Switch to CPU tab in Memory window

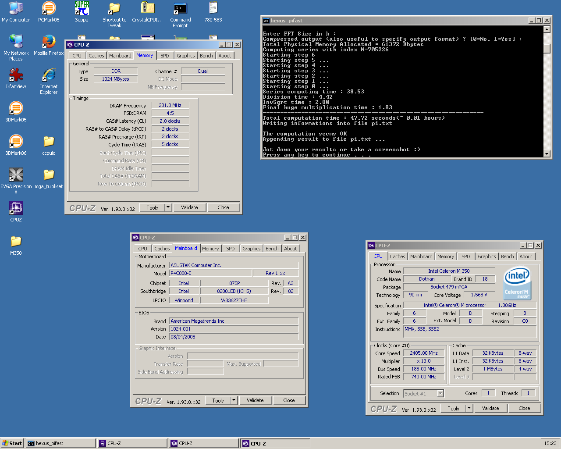click(x=77, y=56)
